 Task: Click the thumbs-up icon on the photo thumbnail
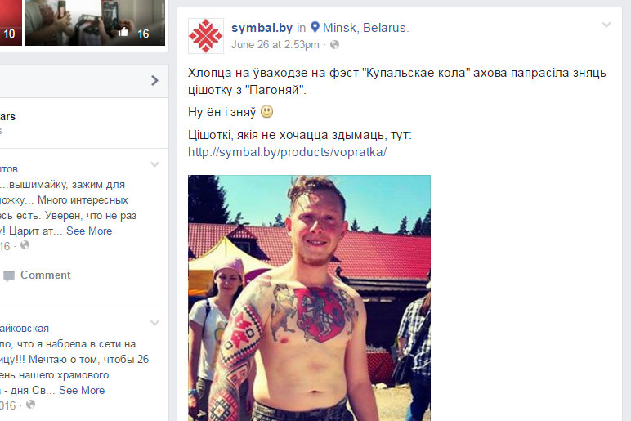[x=123, y=32]
